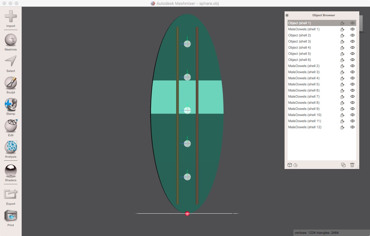The height and width of the screenshot is (236, 370).
Task: Hide MaleDowels (shell 1) with eye icon
Action: coord(353,29)
